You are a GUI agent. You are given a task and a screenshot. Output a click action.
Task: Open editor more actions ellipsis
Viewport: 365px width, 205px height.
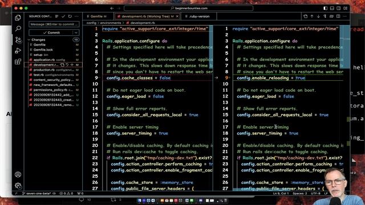[345, 17]
